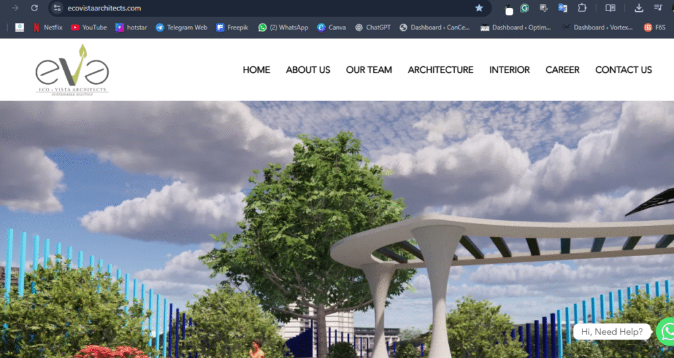
Task: Open the media controls icon
Action: tap(658, 8)
